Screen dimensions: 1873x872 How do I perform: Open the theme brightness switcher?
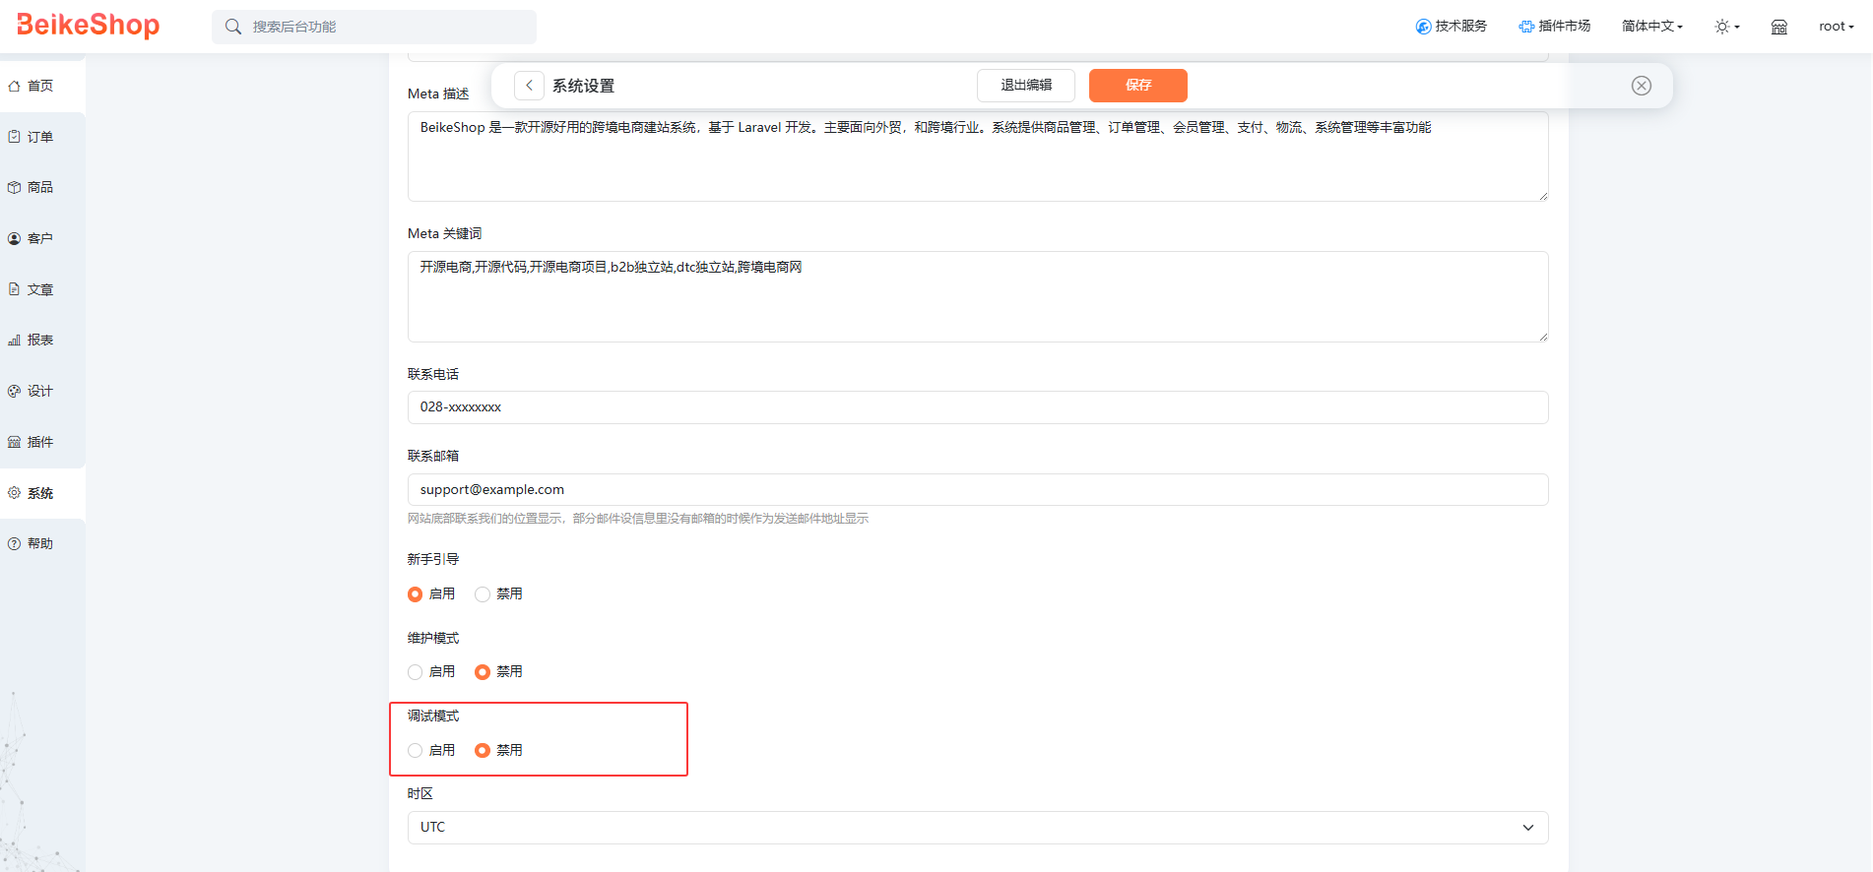tap(1726, 27)
